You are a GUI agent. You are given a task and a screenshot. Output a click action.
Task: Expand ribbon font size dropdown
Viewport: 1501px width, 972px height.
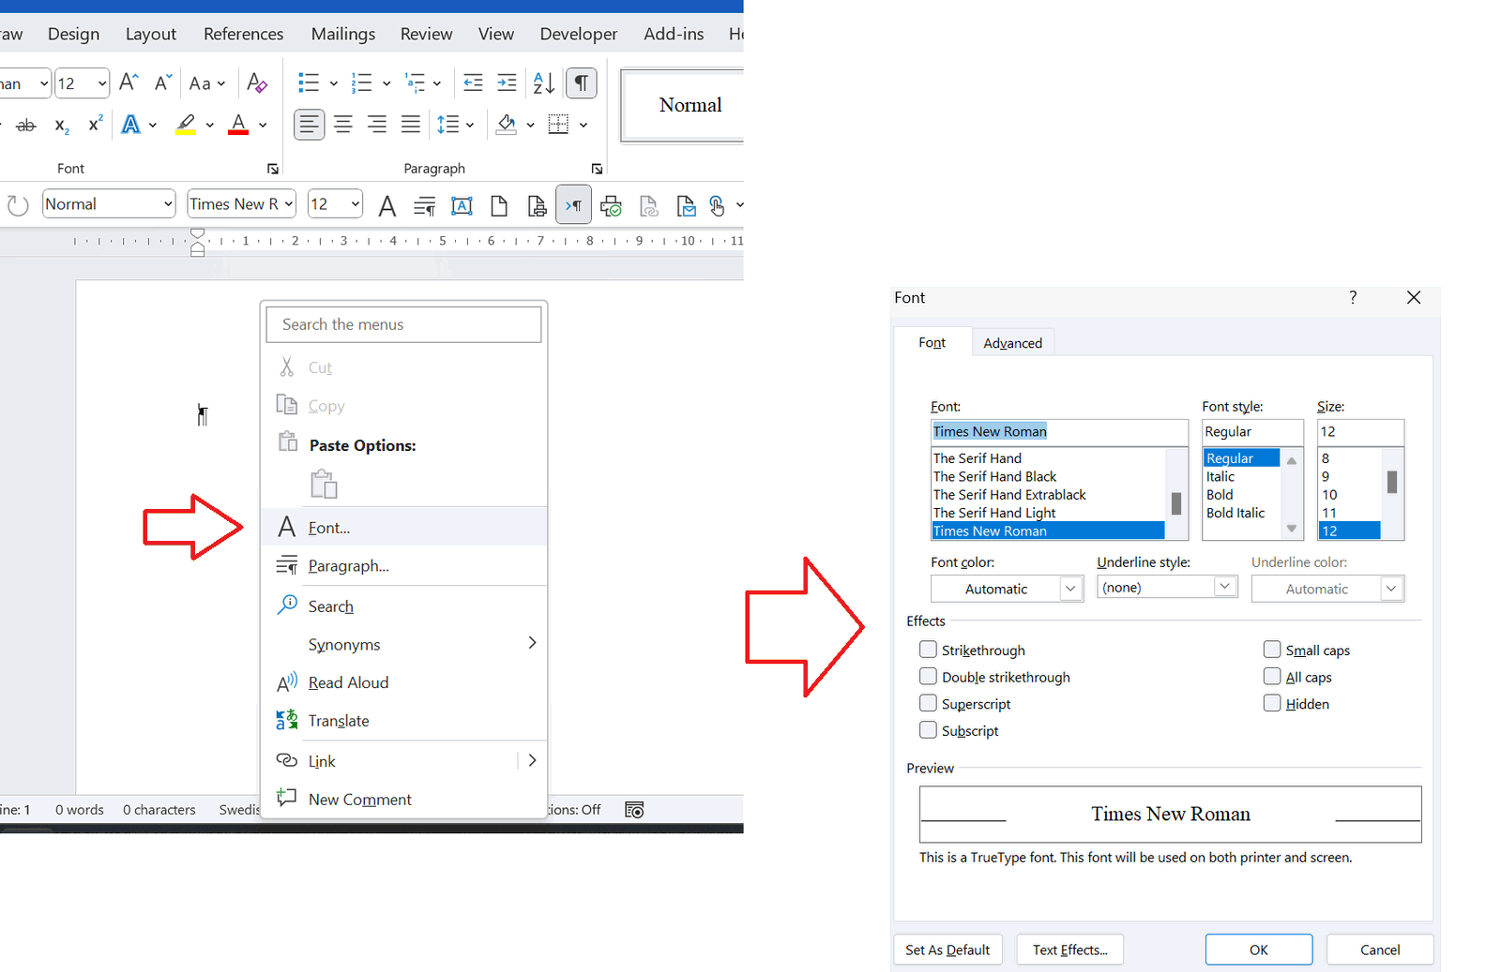[x=101, y=83]
